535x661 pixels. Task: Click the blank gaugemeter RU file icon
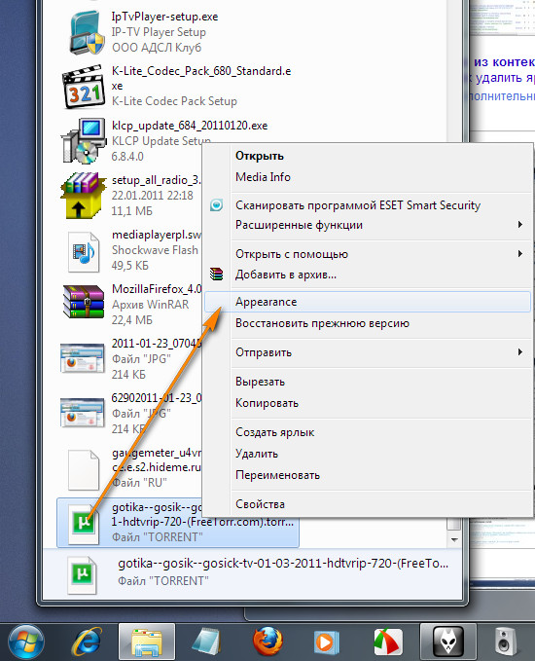[84, 469]
